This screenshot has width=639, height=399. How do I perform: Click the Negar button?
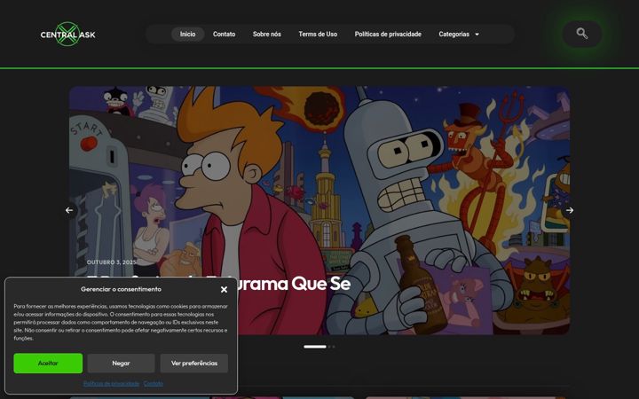(x=121, y=364)
